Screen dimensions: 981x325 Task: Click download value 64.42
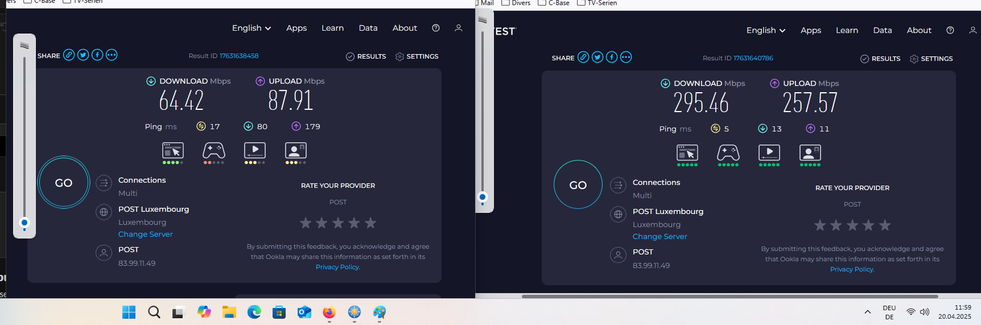click(182, 101)
